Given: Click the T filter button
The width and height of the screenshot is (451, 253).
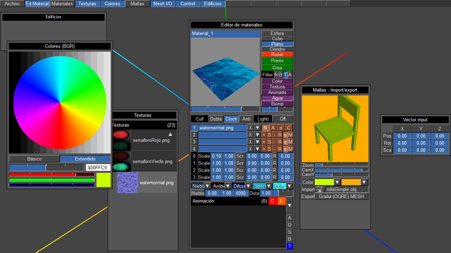Looking at the screenshot, I should tap(285, 75).
